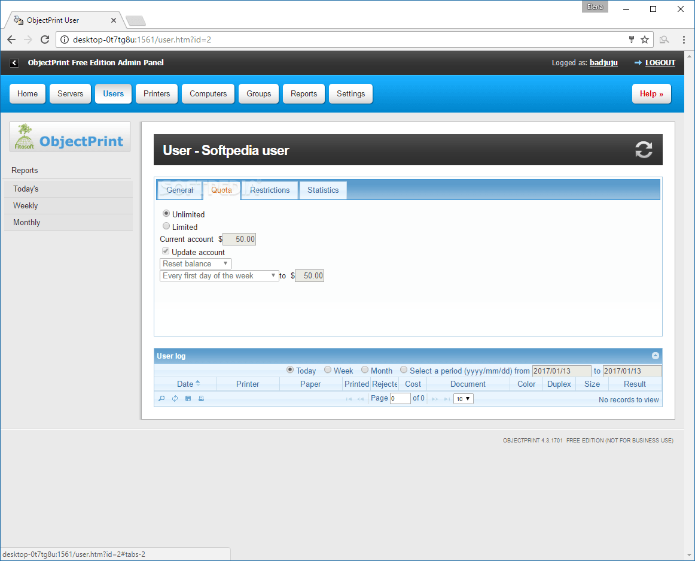Open the Home section
Image resolution: width=695 pixels, height=561 pixels.
coord(28,93)
